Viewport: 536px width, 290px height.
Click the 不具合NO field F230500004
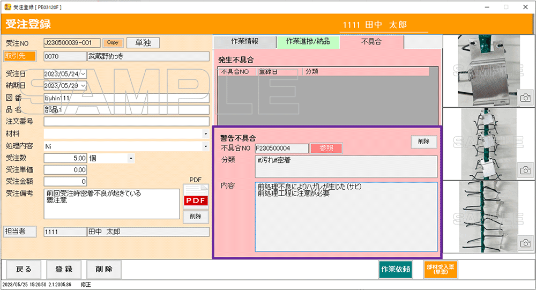coord(282,148)
